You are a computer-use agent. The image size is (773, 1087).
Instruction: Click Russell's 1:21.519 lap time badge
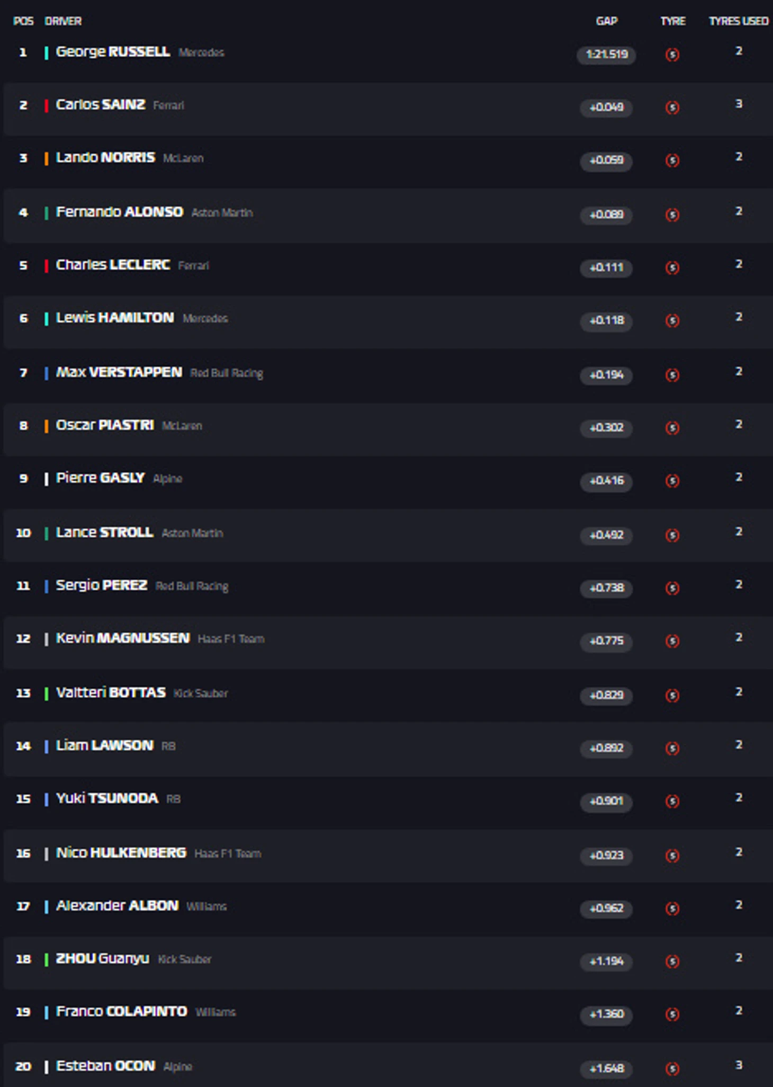point(606,55)
